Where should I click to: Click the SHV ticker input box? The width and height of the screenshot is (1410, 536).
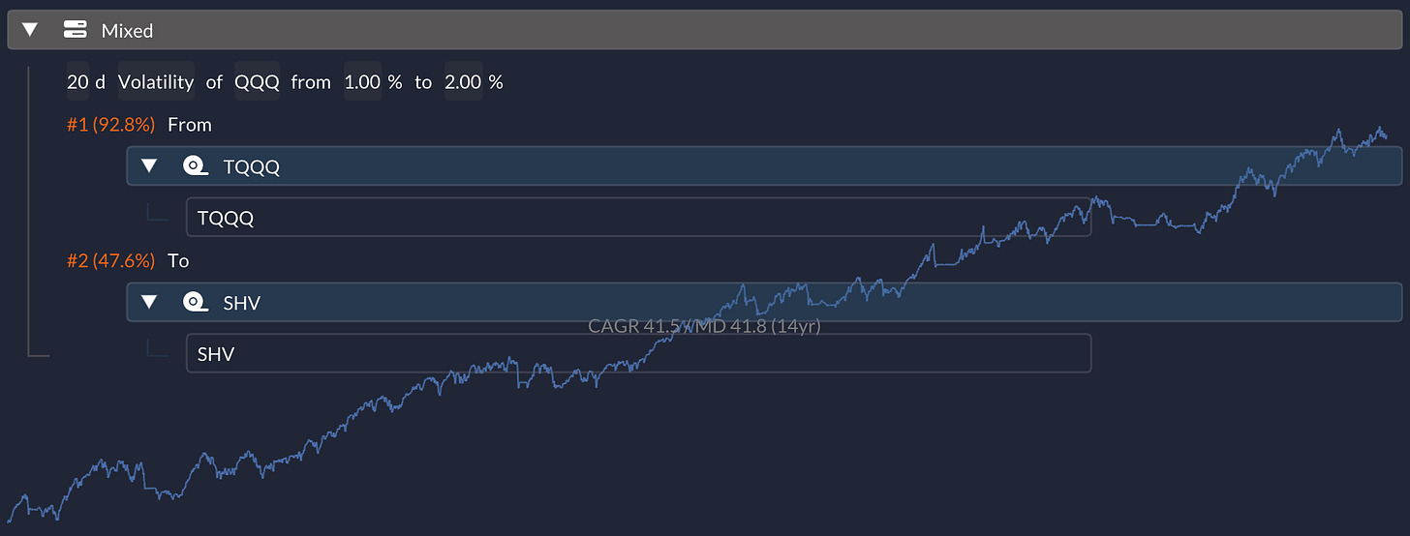[x=639, y=353]
